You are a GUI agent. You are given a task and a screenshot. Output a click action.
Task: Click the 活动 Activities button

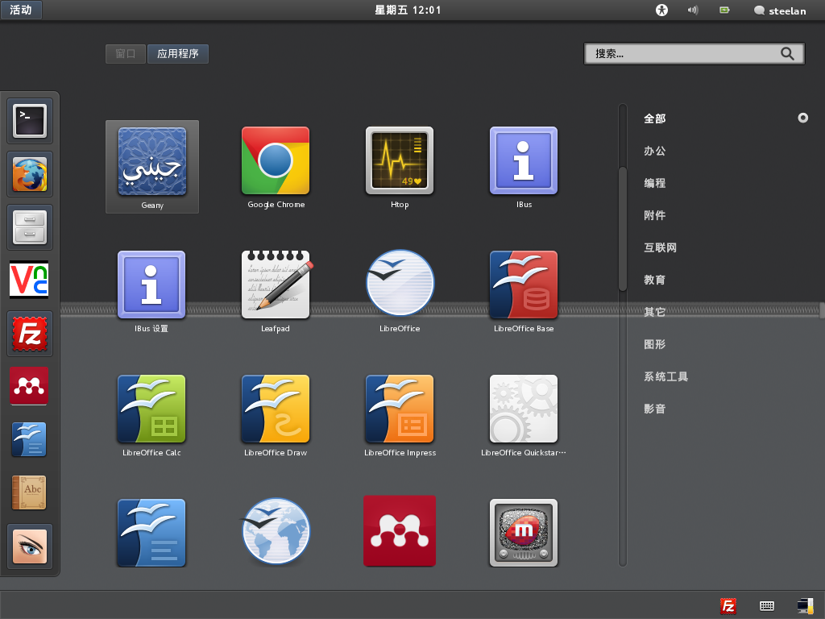pos(21,10)
